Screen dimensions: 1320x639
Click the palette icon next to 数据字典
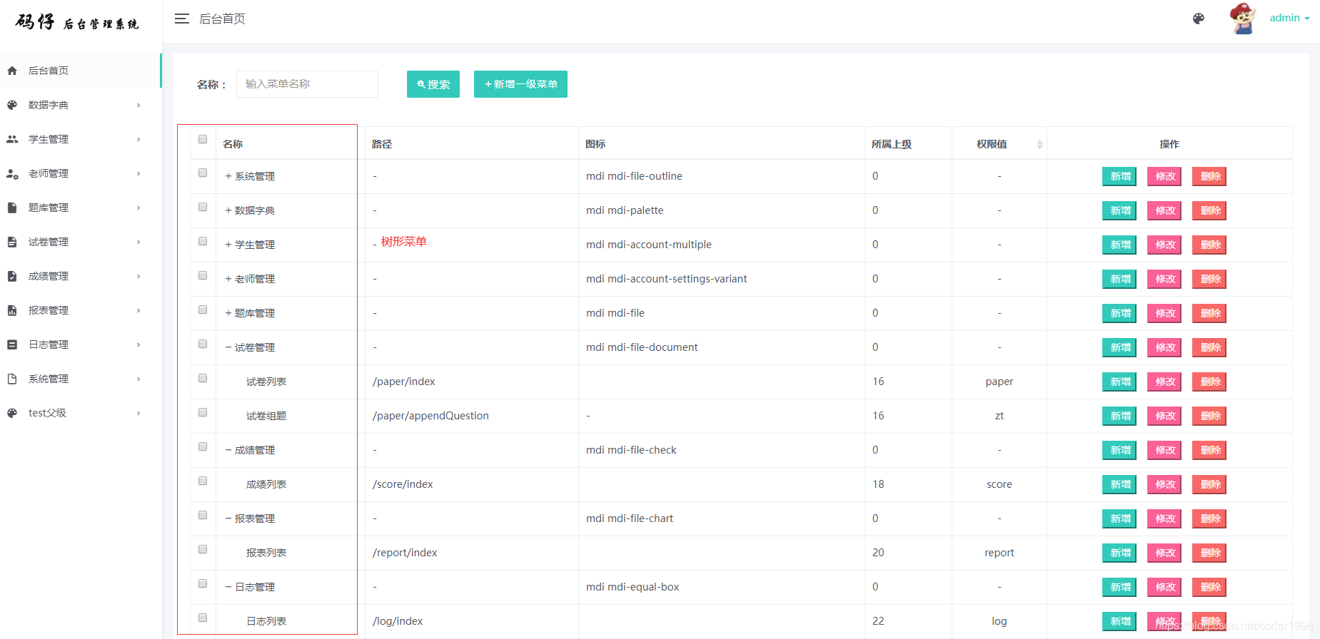point(12,105)
